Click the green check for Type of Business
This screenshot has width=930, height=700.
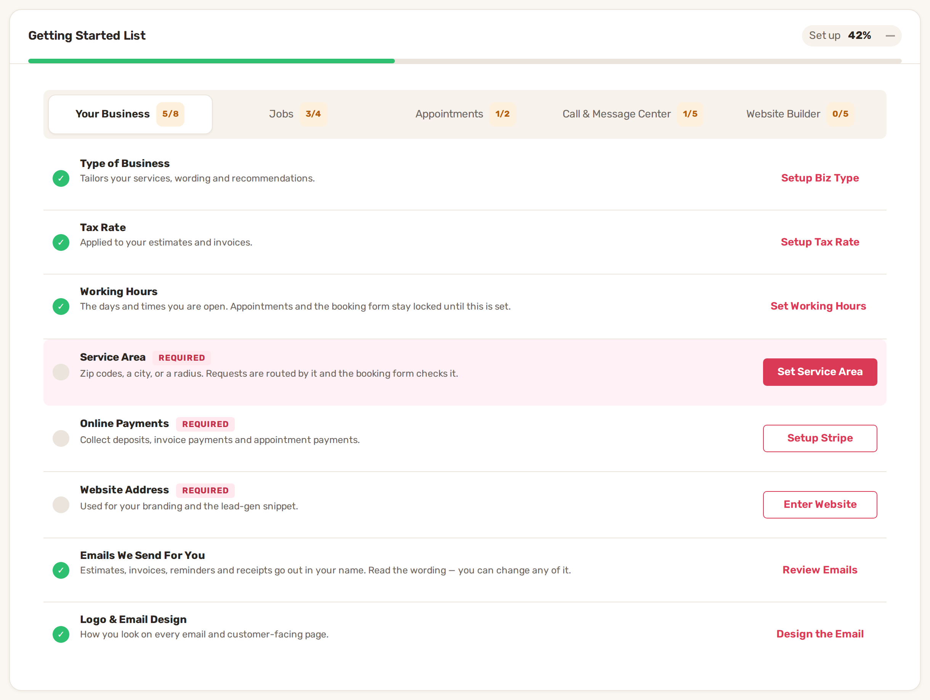coord(61,178)
